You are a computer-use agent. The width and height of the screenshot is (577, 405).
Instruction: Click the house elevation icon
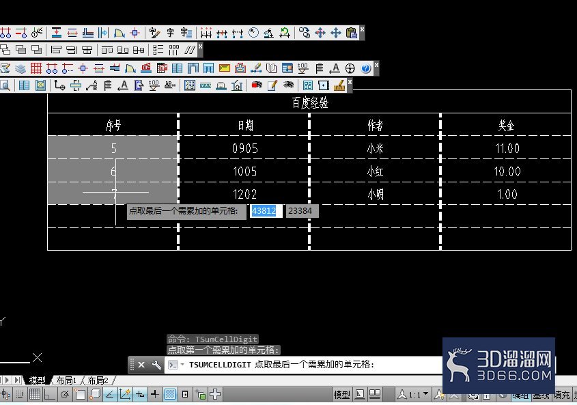[237, 85]
